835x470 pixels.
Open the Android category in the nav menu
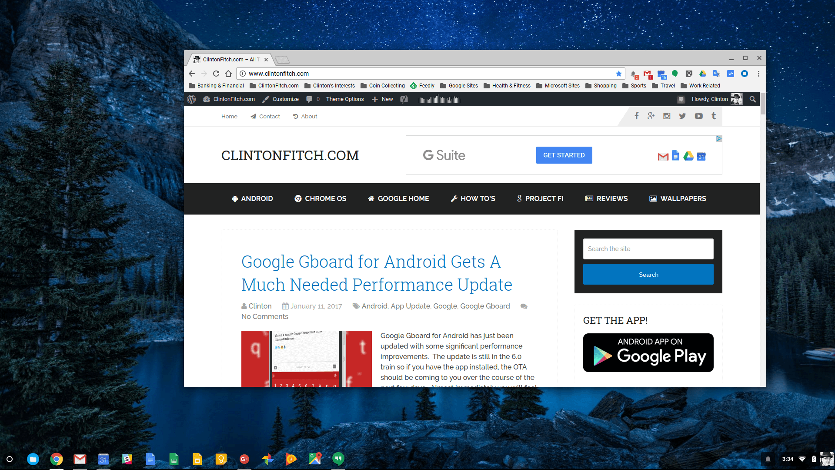253,198
